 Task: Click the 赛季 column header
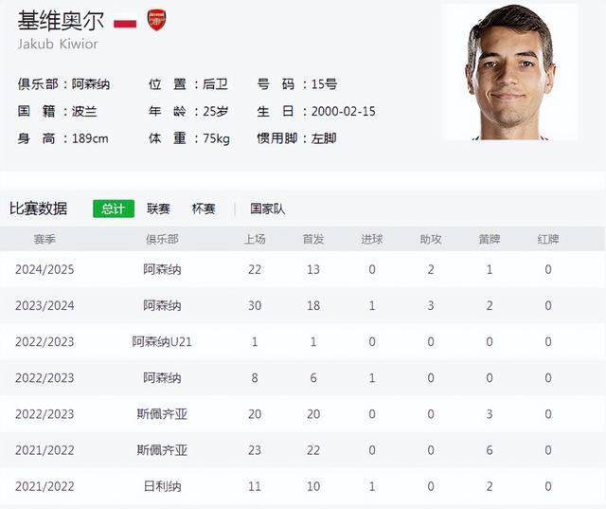(x=45, y=240)
